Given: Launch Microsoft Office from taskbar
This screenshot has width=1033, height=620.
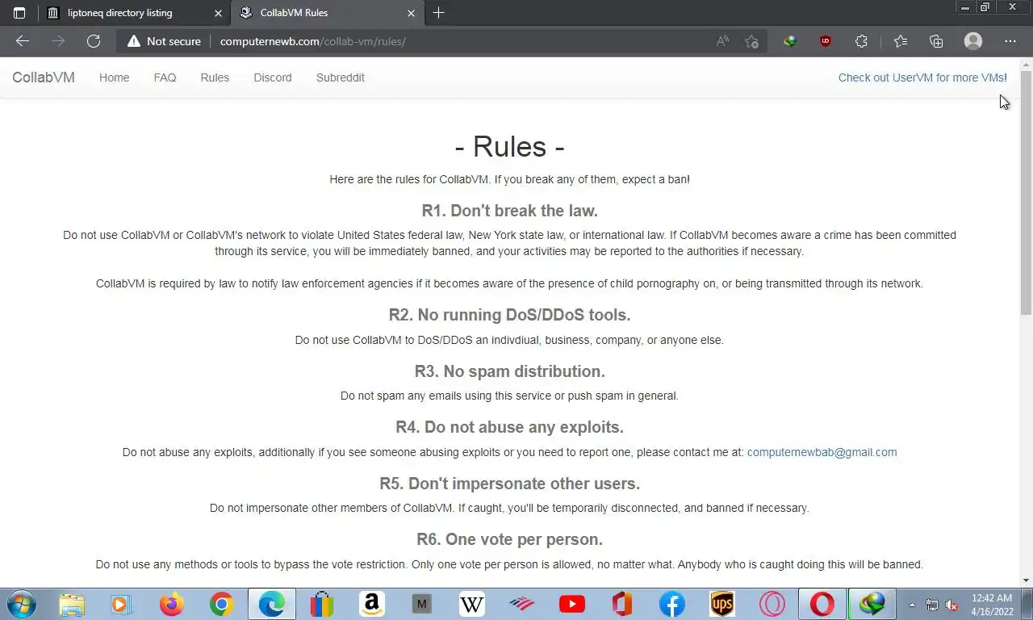Looking at the screenshot, I should click(621, 604).
